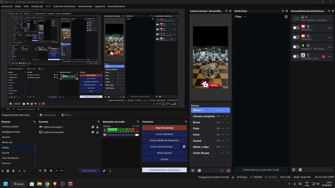Move scene up in Escenas panel

19,171
